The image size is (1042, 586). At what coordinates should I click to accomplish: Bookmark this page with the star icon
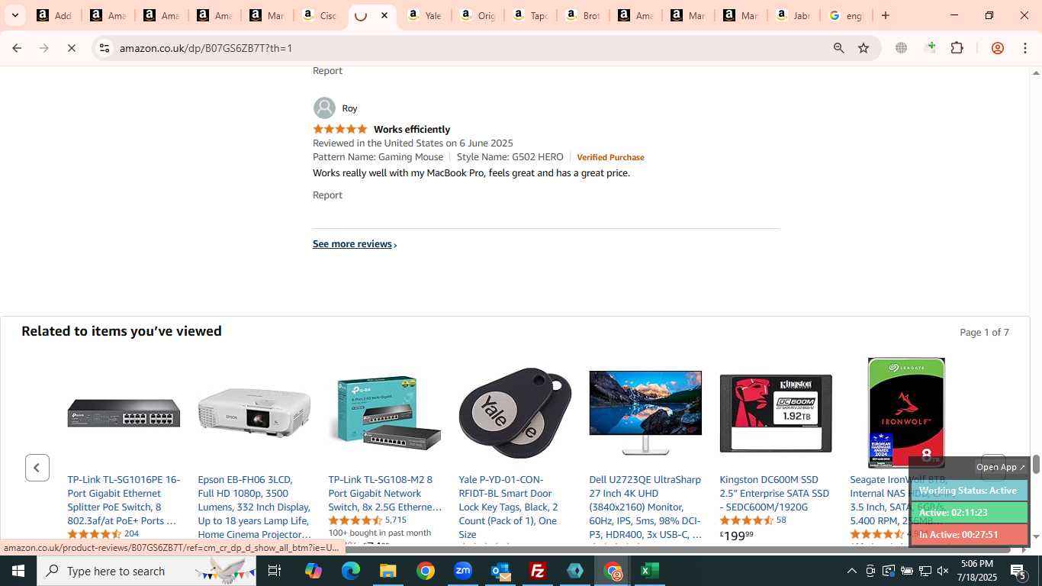coord(864,48)
